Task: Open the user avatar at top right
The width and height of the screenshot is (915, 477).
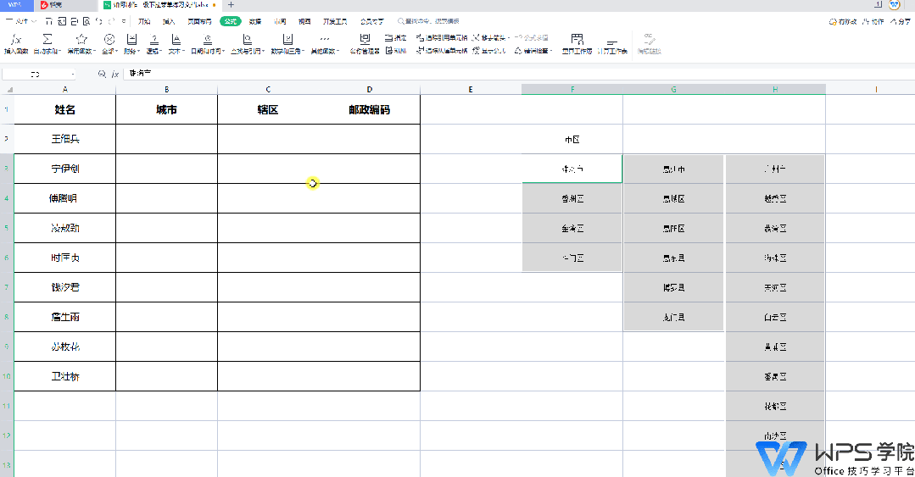Action: [895, 5]
